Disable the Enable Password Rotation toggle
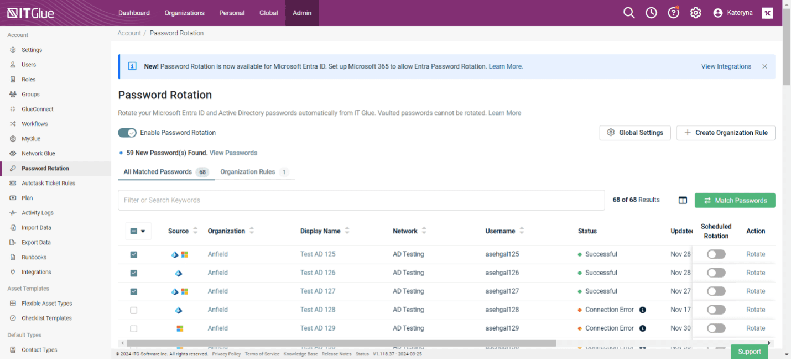Viewport: 791px width, 361px height. (x=127, y=133)
